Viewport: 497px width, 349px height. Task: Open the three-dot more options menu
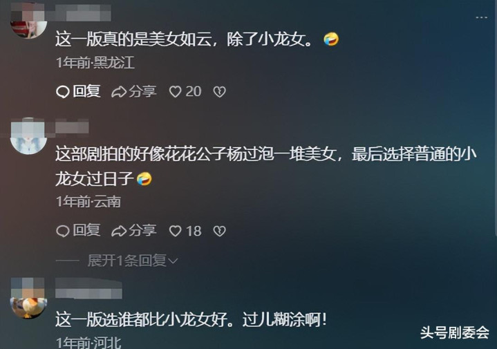tap(481, 17)
